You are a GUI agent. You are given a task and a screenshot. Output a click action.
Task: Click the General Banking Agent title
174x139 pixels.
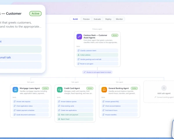(119, 88)
